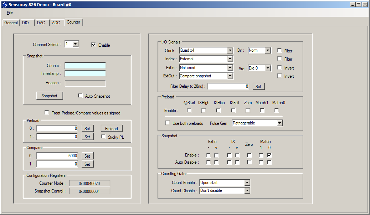This screenshot has height=215, width=370.
Task: Enable snapshot on Match 1
Action: (261, 155)
